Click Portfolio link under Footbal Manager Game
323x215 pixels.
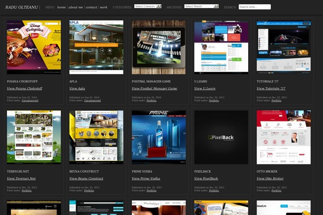click(x=151, y=101)
